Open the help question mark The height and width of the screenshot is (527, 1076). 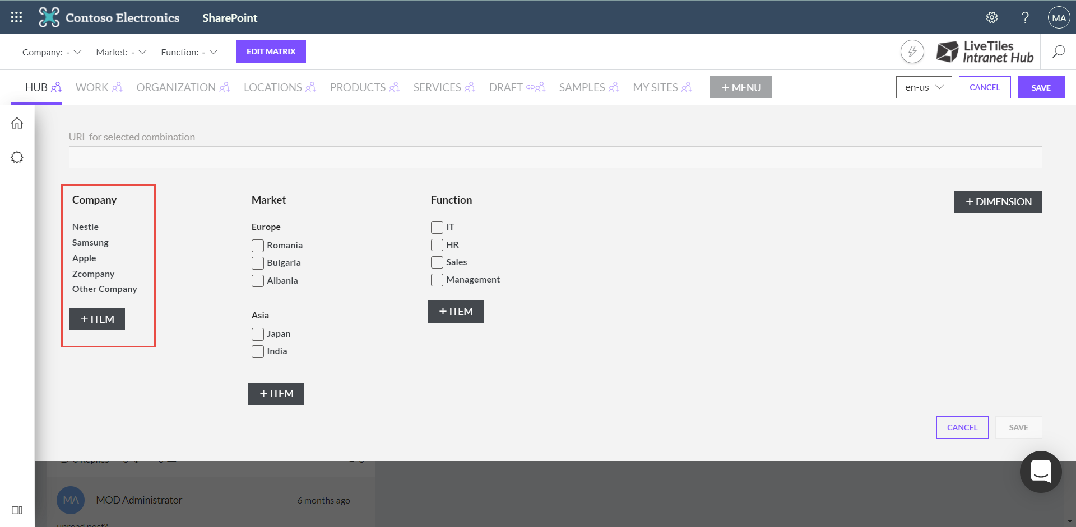point(1025,17)
